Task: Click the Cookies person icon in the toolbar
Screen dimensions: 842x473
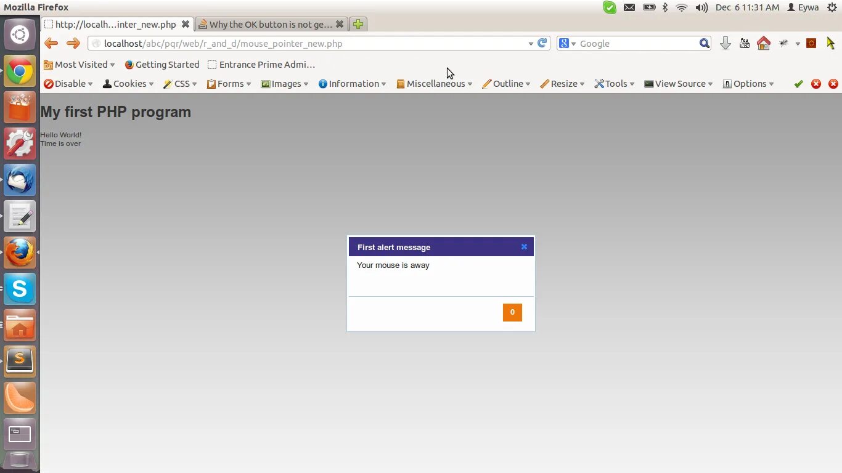Action: (x=107, y=83)
